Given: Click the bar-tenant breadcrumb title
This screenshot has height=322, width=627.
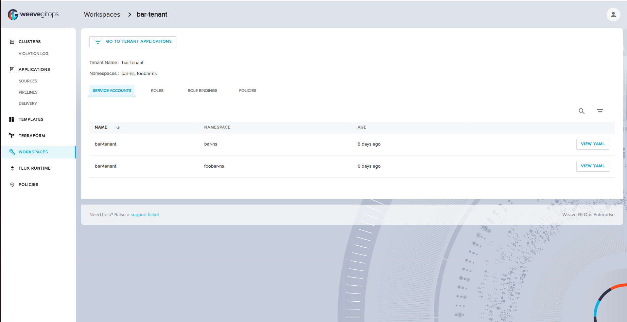Looking at the screenshot, I should [x=152, y=15].
